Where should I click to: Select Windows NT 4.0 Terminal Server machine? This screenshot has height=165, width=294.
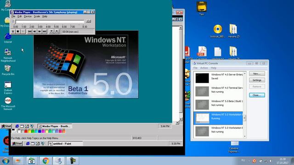tap(219, 91)
